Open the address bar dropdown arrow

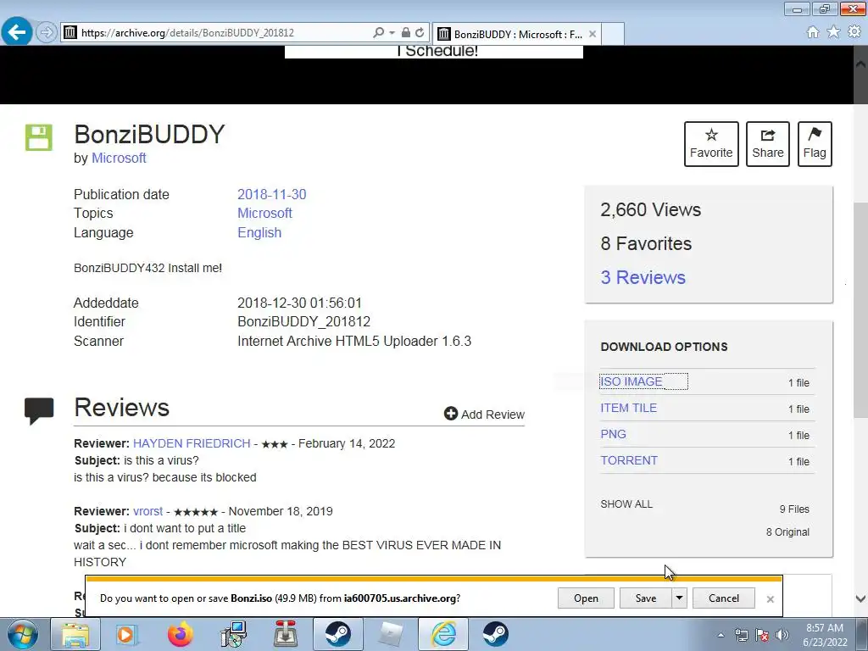(392, 33)
